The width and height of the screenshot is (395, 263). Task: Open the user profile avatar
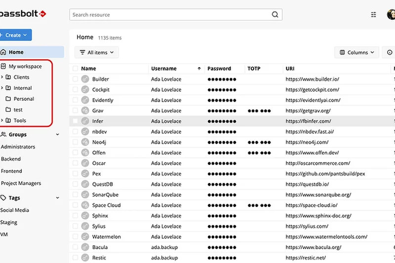(x=391, y=14)
